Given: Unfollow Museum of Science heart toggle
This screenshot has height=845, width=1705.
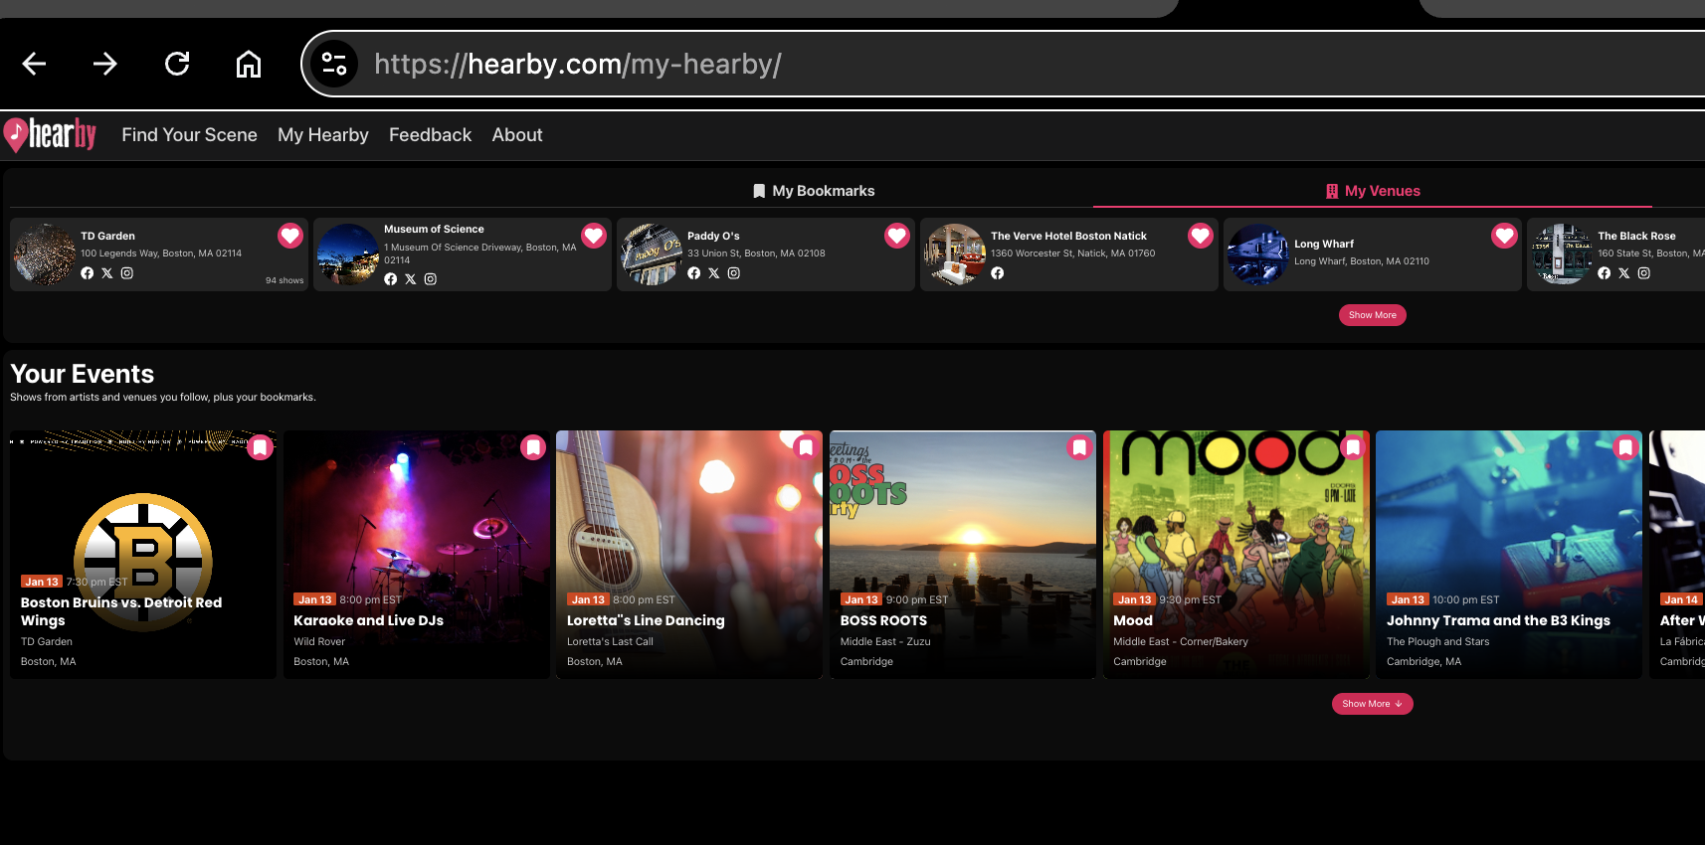Looking at the screenshot, I should tap(594, 236).
